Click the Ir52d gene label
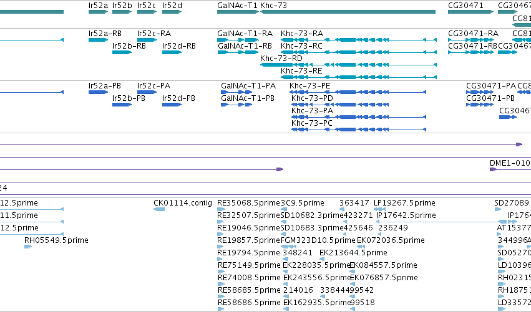Image resolution: width=531 pixels, height=312 pixels. point(172,6)
